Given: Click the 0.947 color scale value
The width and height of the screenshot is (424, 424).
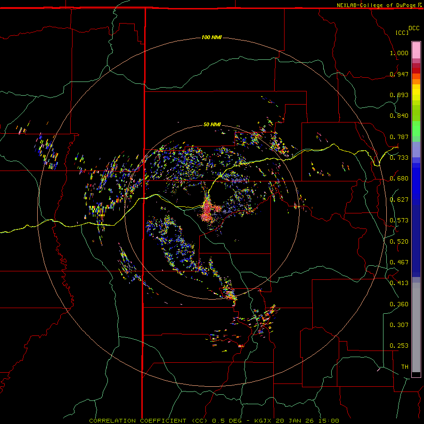Looking at the screenshot, I should click(399, 74).
